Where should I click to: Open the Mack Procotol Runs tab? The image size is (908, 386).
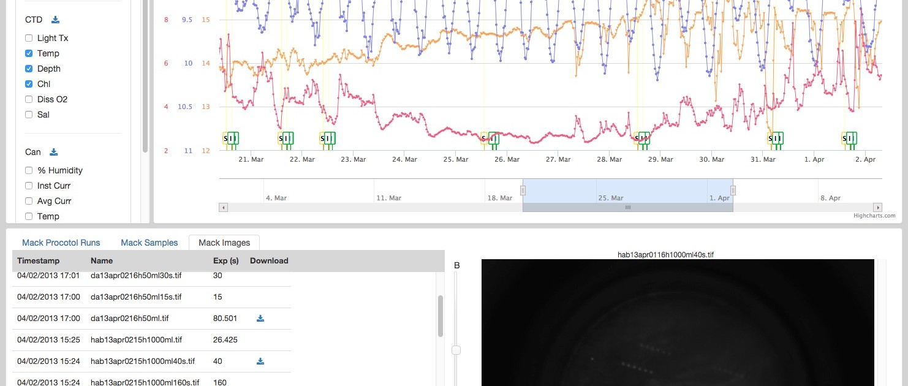61,243
